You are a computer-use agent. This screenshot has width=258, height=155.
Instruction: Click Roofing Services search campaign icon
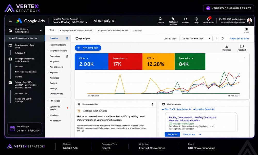[x=10, y=59]
